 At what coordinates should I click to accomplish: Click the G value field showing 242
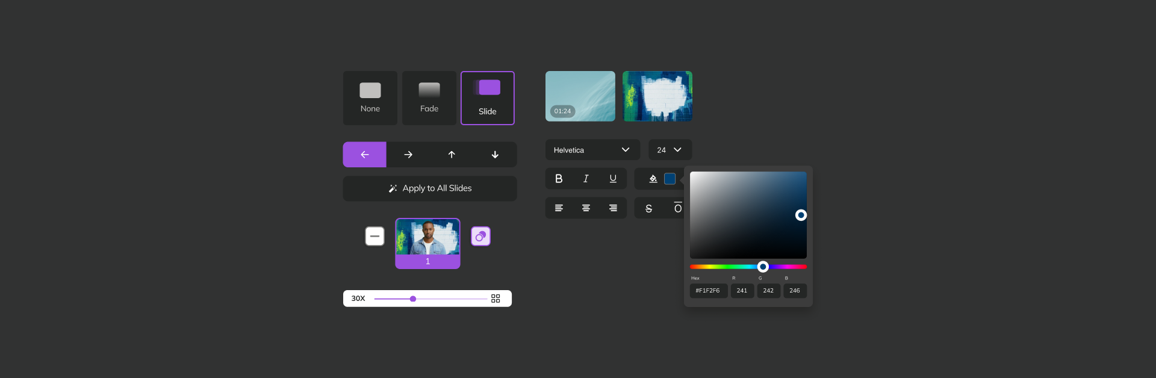(769, 291)
